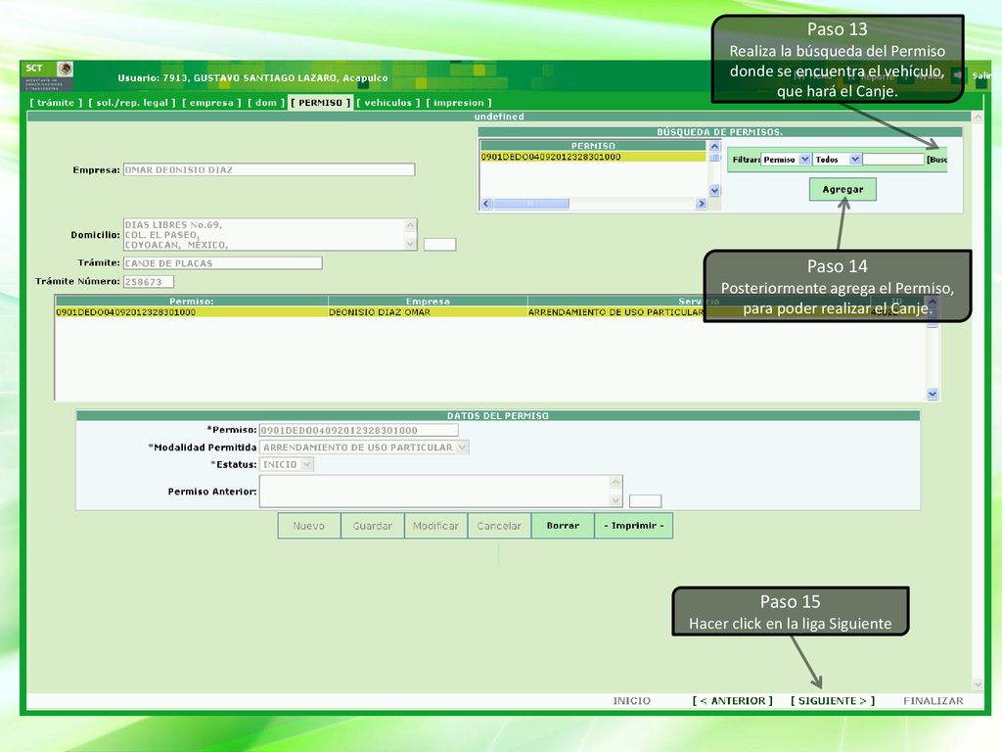Click the left arrow of the horizontal scrollbar

point(486,204)
